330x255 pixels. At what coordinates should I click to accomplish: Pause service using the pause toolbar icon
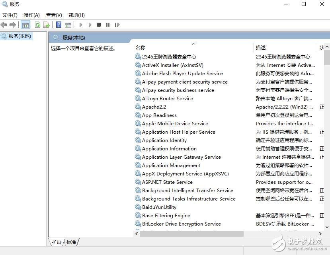pyautogui.click(x=108, y=25)
